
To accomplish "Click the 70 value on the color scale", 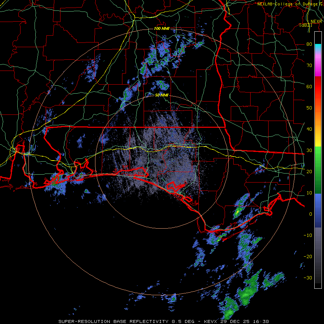I will pos(309,66).
